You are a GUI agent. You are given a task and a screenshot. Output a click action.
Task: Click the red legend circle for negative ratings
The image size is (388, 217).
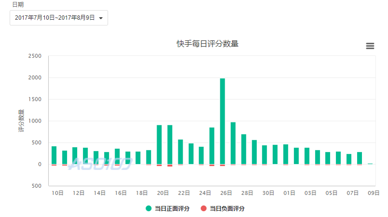pos(203,209)
